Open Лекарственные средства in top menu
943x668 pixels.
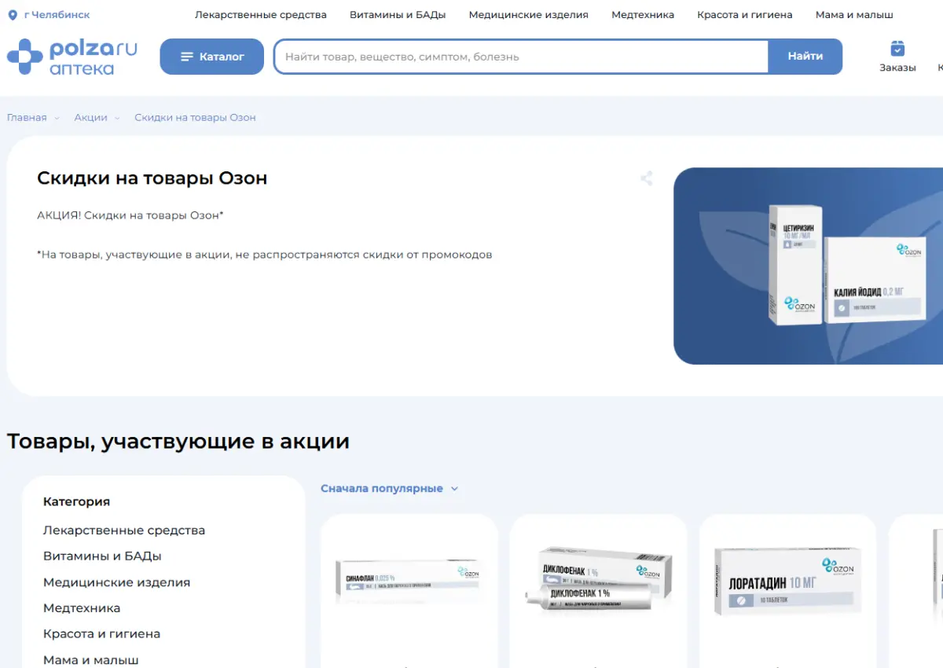click(261, 15)
